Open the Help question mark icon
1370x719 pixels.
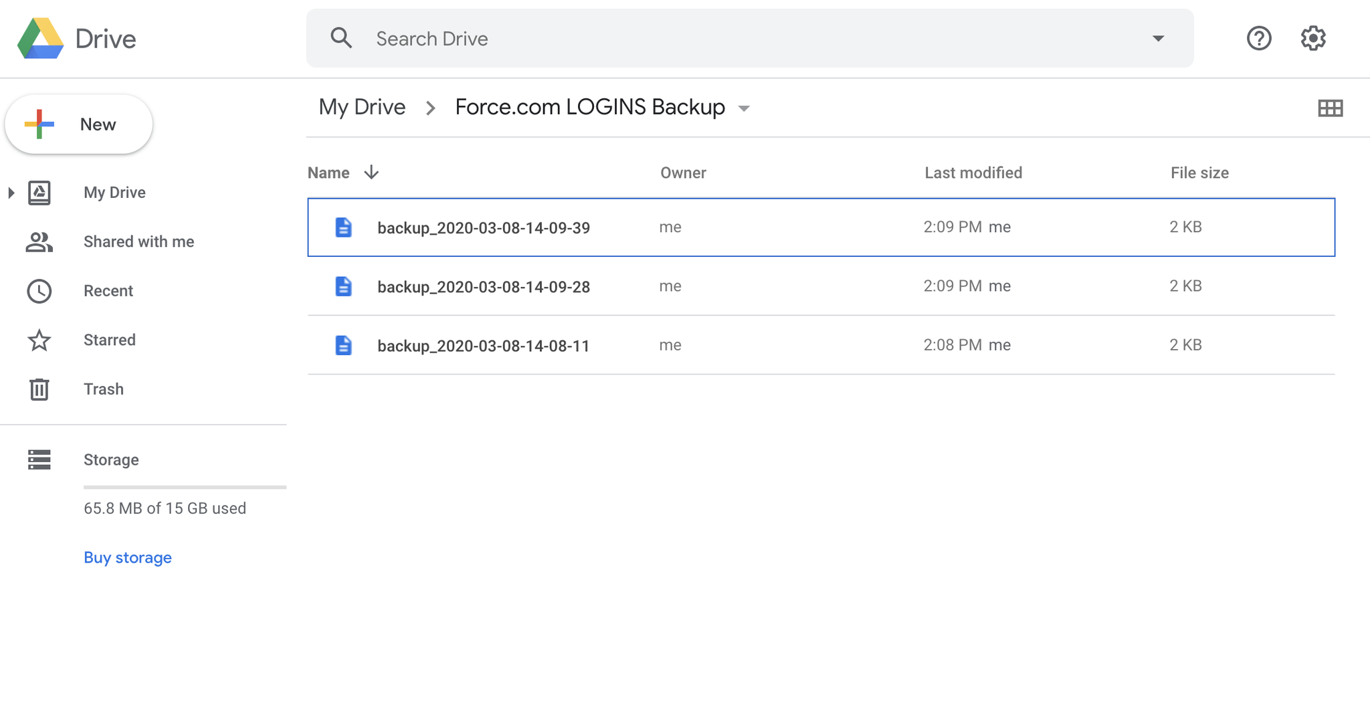[1259, 38]
